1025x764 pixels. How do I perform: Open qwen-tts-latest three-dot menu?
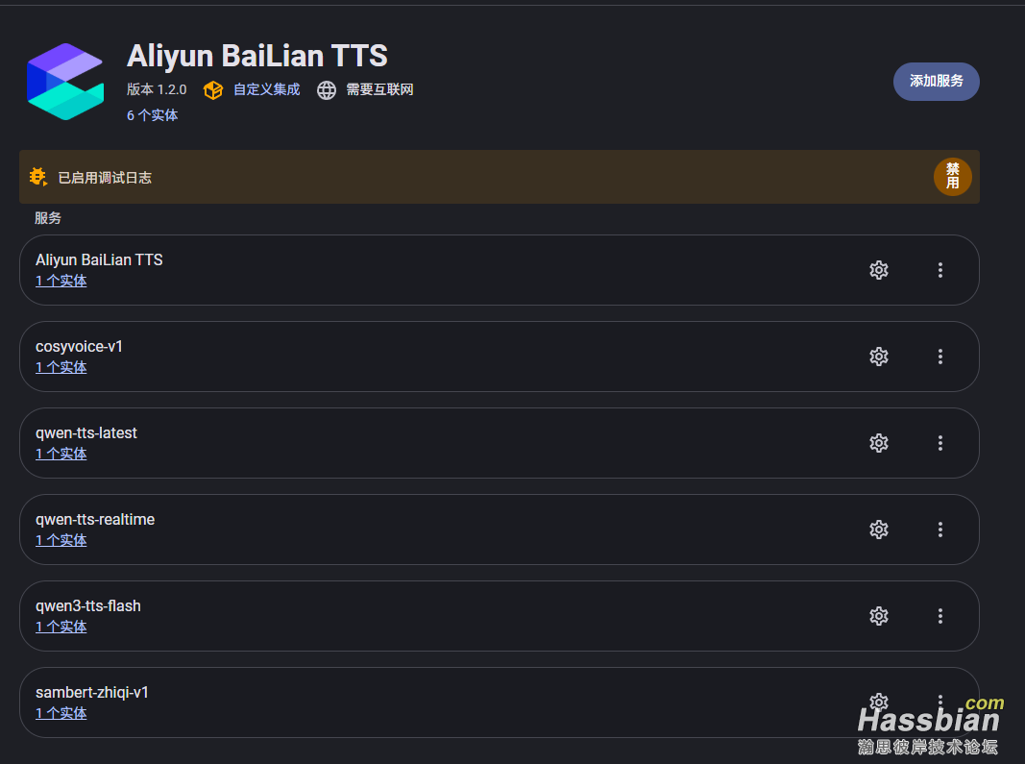940,443
